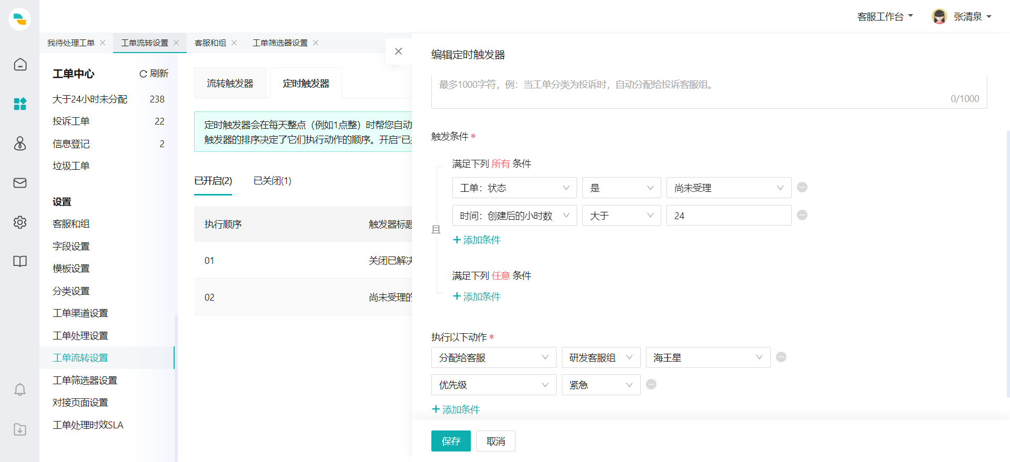Open the 客服工作台 dropdown menu
Screen dimensions: 1010x462
[x=885, y=16]
